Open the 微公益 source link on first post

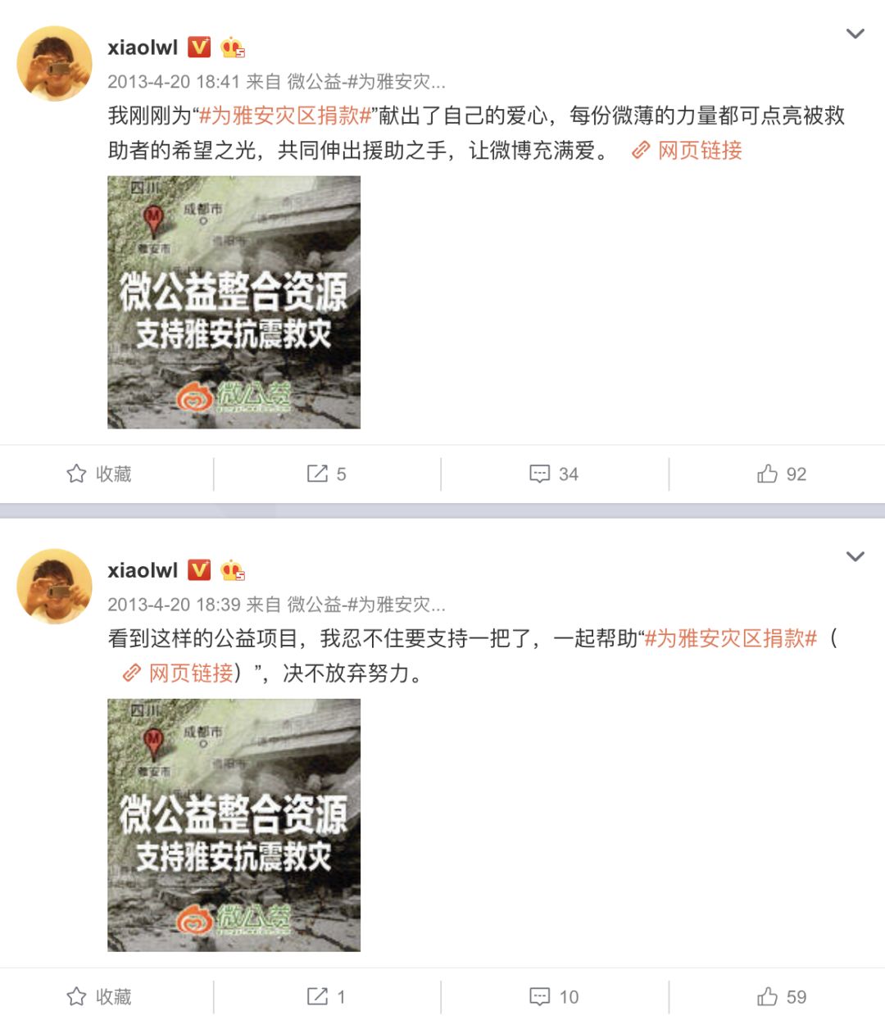tap(366, 82)
